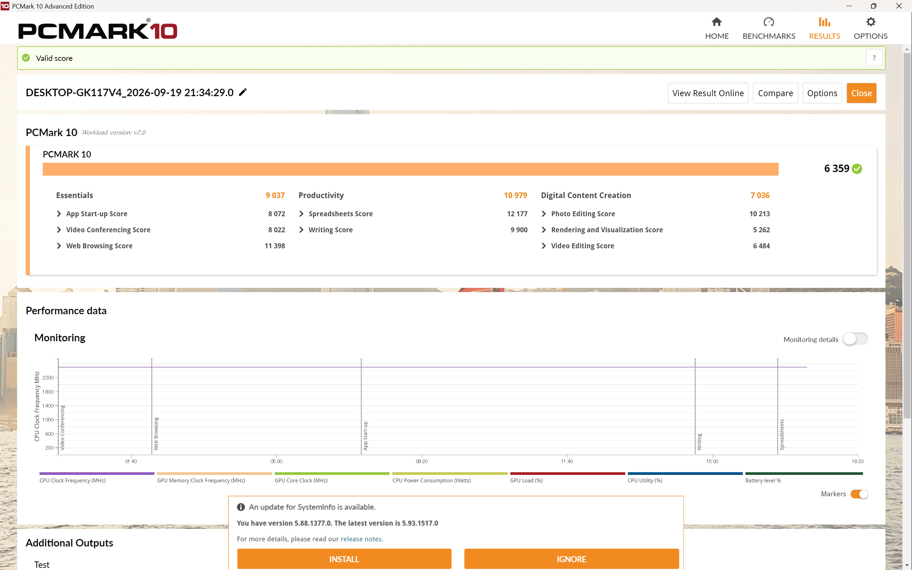Click the scrollbar down arrow

[907, 565]
